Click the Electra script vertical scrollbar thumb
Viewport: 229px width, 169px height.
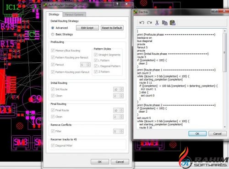click(224, 52)
